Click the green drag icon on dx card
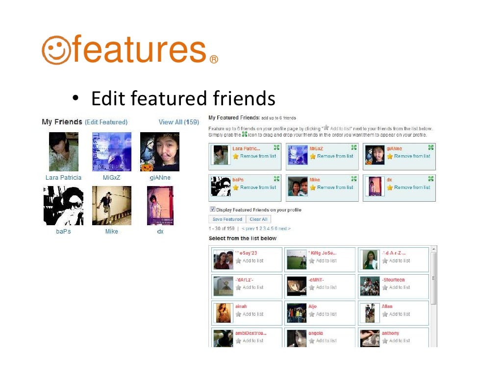This screenshot has height=376, width=502. pyautogui.click(x=431, y=179)
